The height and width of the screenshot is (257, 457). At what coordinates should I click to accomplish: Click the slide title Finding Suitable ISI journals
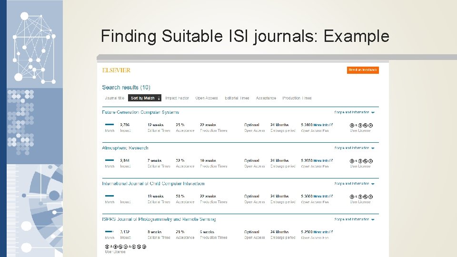tap(245, 37)
